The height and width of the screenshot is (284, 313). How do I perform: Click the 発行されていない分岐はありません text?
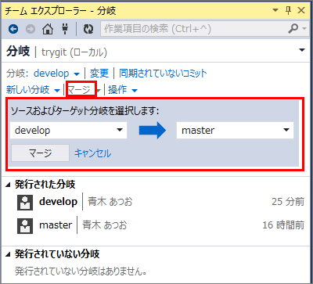coord(81,271)
